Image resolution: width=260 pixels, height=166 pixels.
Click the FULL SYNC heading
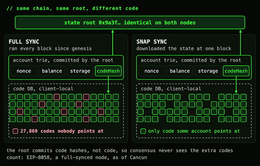click(24, 42)
